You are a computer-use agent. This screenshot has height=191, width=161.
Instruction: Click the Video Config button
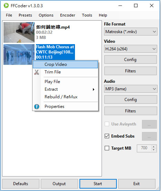[131, 60]
